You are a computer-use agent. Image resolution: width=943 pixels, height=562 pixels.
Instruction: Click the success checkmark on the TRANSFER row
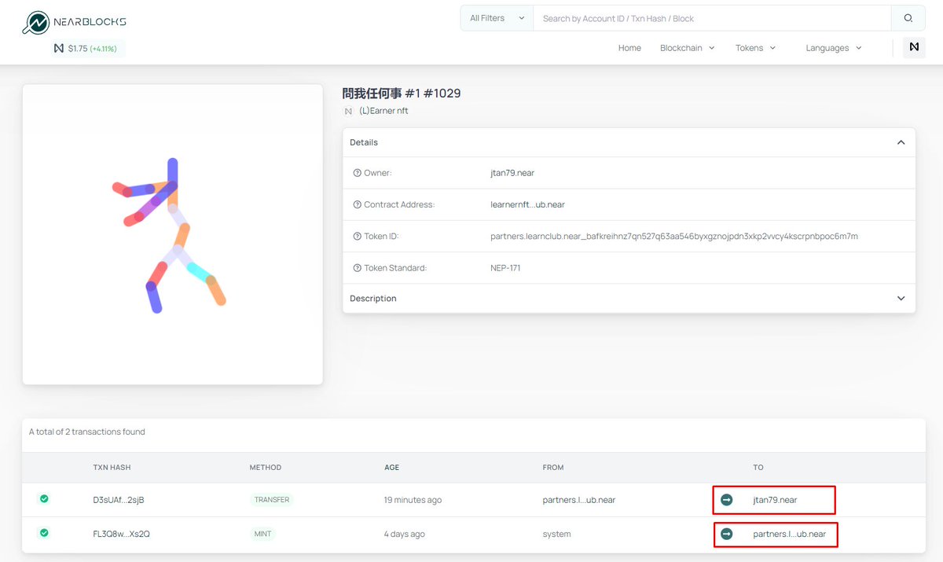click(44, 498)
